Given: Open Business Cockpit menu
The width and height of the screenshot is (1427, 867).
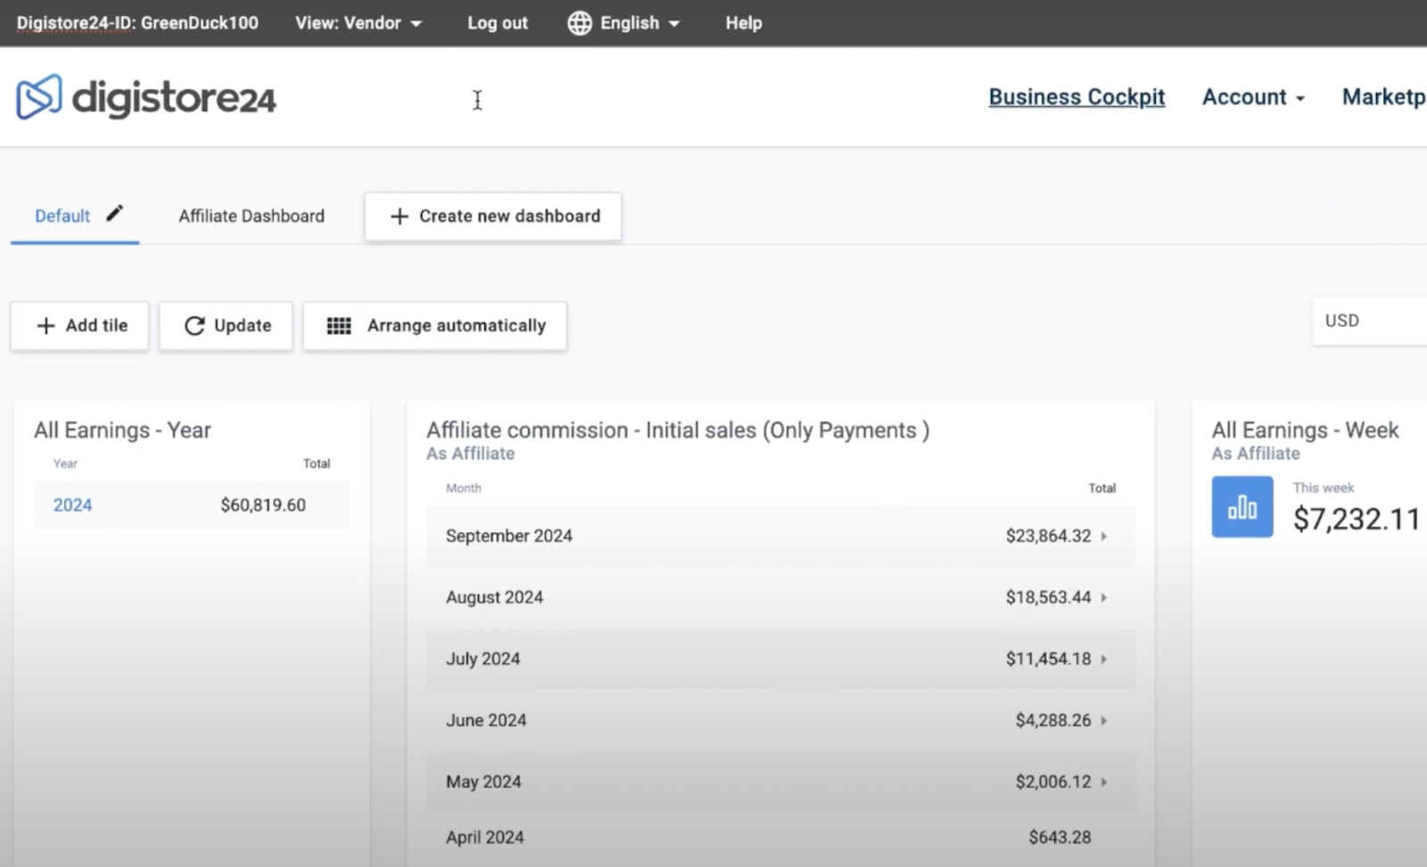Looking at the screenshot, I should [x=1076, y=97].
